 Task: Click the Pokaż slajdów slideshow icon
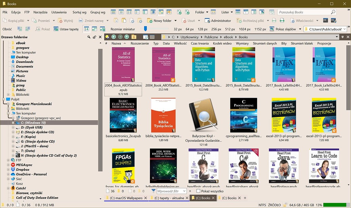272,29
